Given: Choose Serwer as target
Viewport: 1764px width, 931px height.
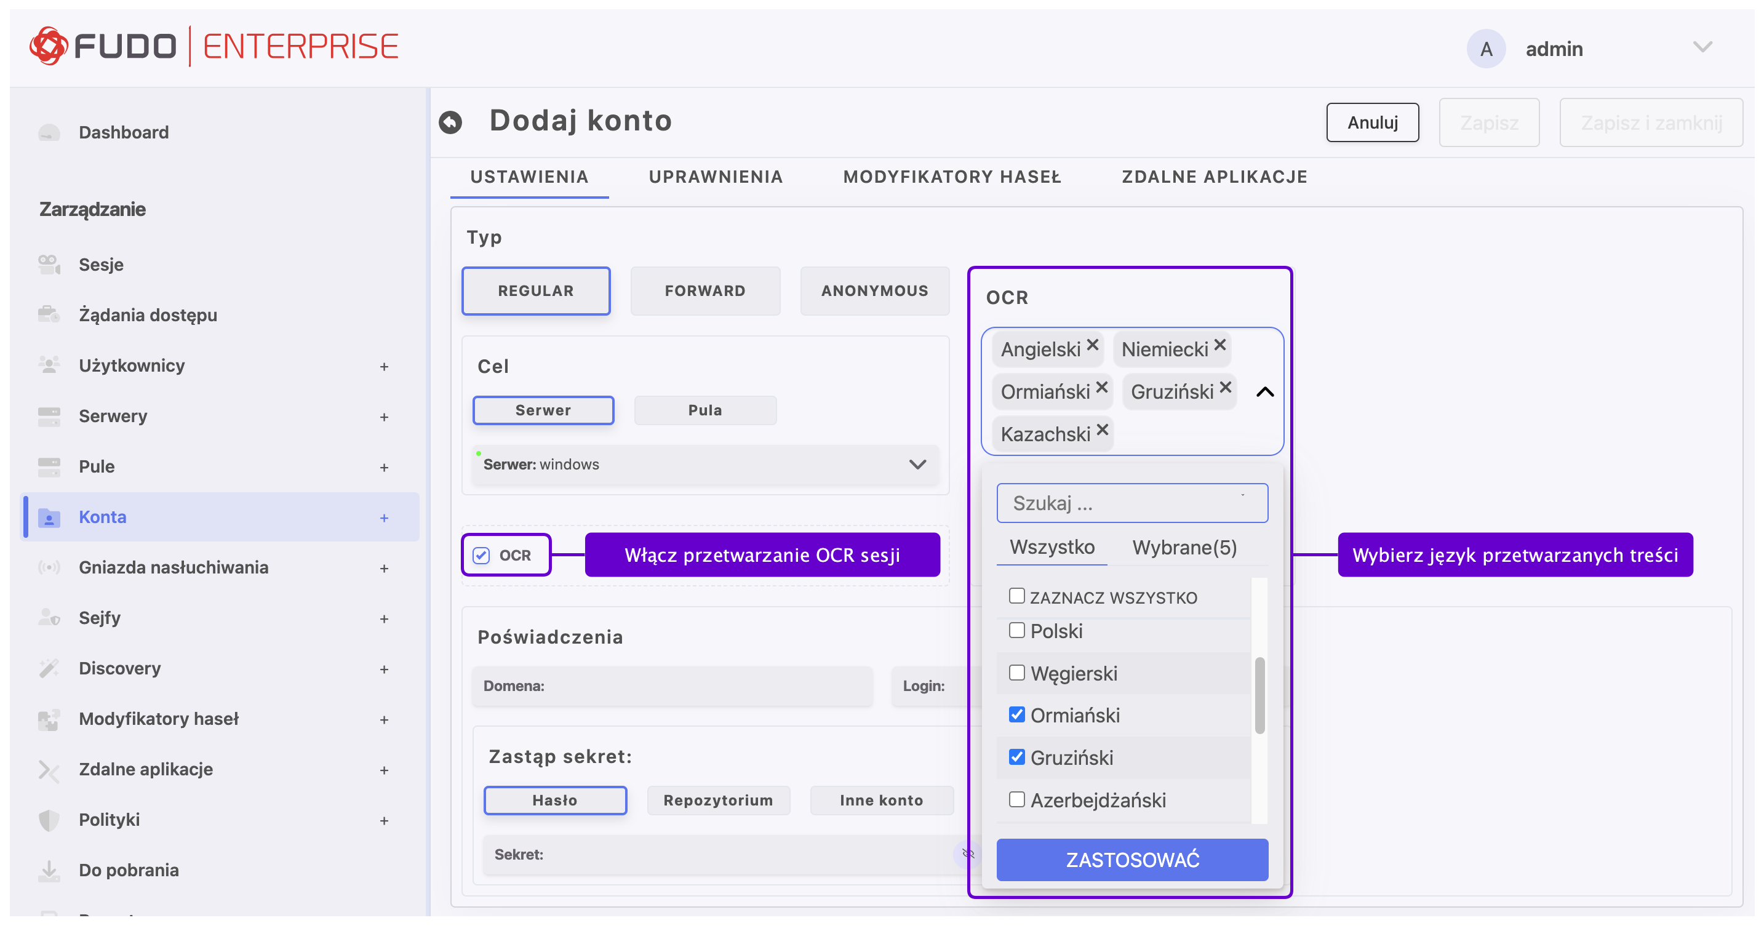Looking at the screenshot, I should click(543, 410).
